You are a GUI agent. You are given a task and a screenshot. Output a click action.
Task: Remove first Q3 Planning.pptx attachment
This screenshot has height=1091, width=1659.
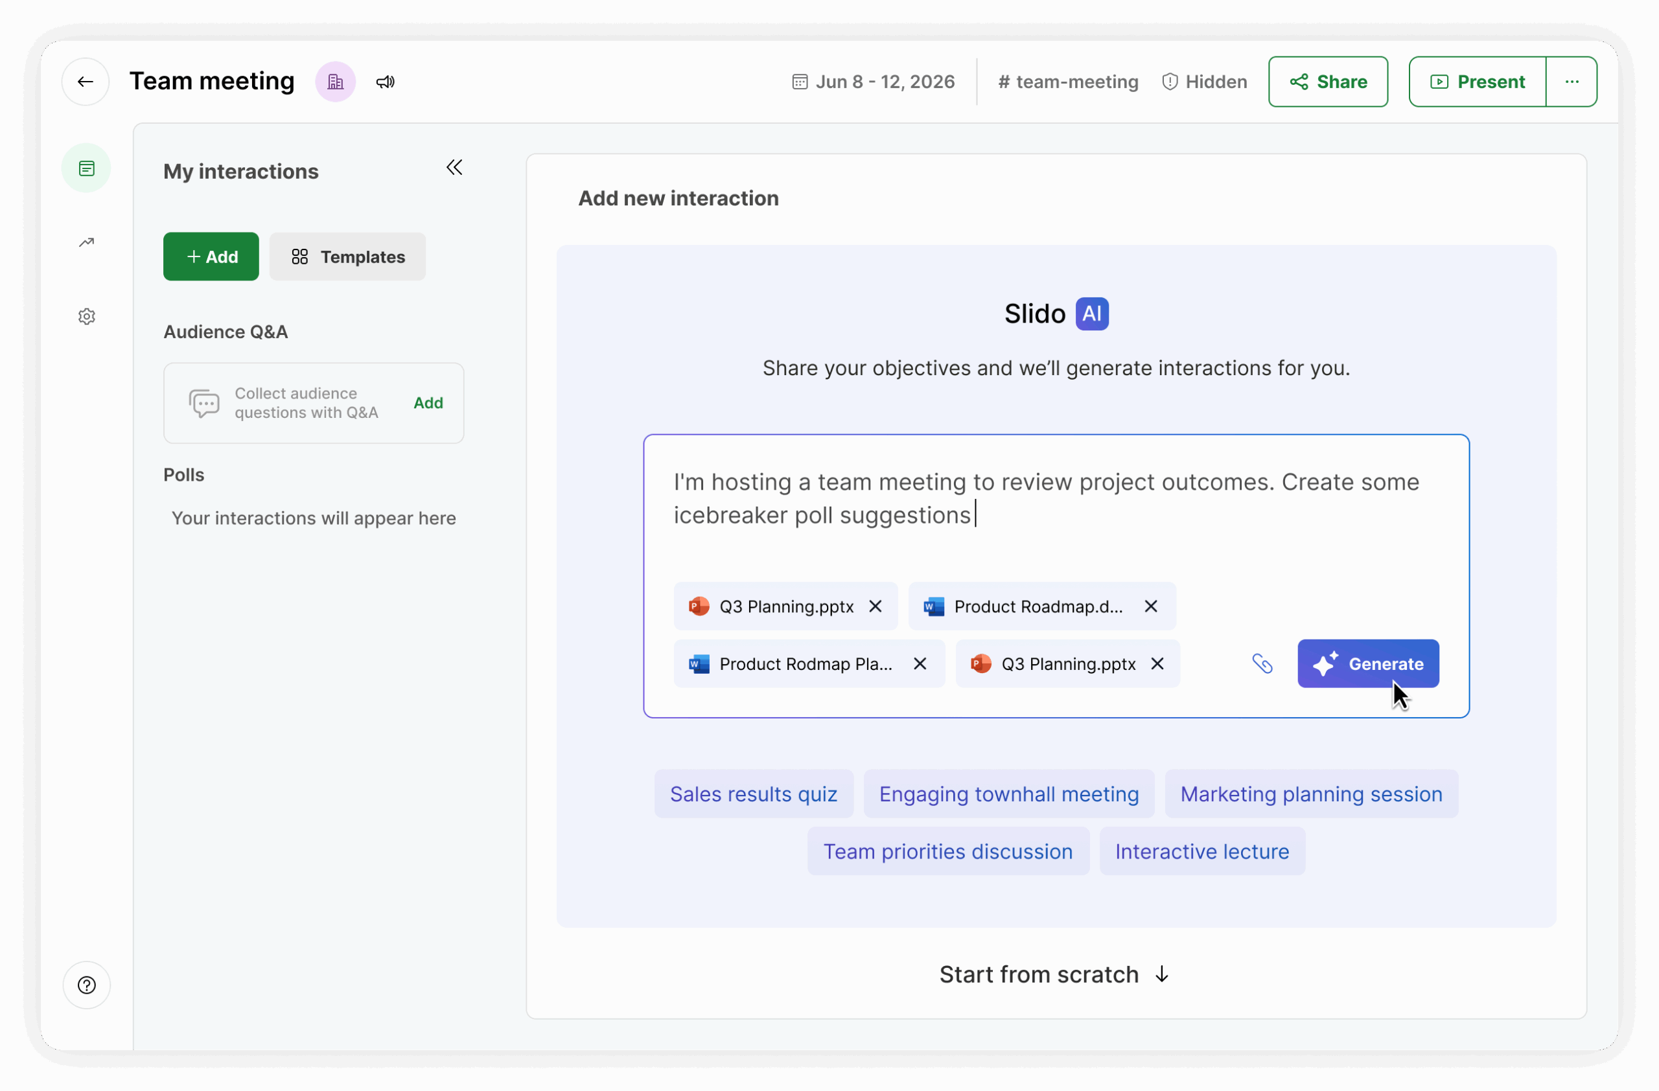point(876,606)
